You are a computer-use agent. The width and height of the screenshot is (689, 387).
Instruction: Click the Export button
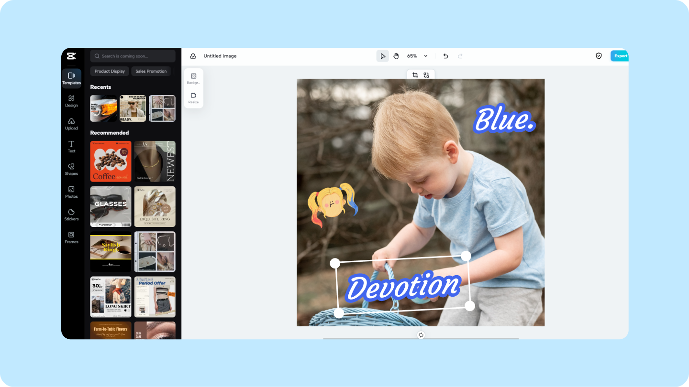[620, 56]
